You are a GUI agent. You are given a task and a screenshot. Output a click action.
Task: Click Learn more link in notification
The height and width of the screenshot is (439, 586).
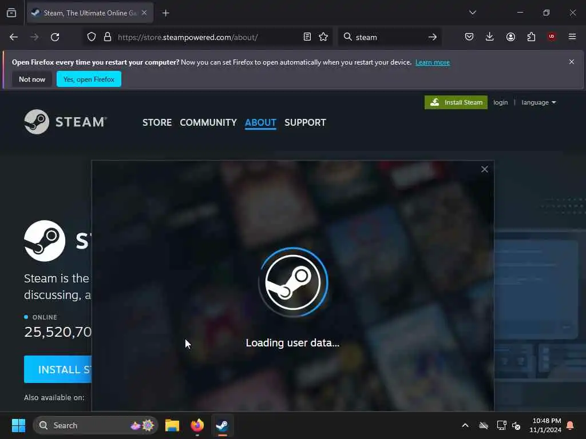pyautogui.click(x=433, y=62)
